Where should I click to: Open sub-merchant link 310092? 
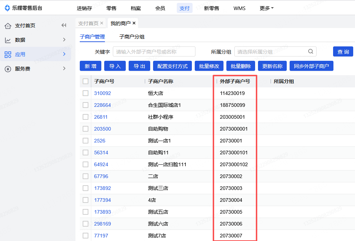tap(102, 93)
